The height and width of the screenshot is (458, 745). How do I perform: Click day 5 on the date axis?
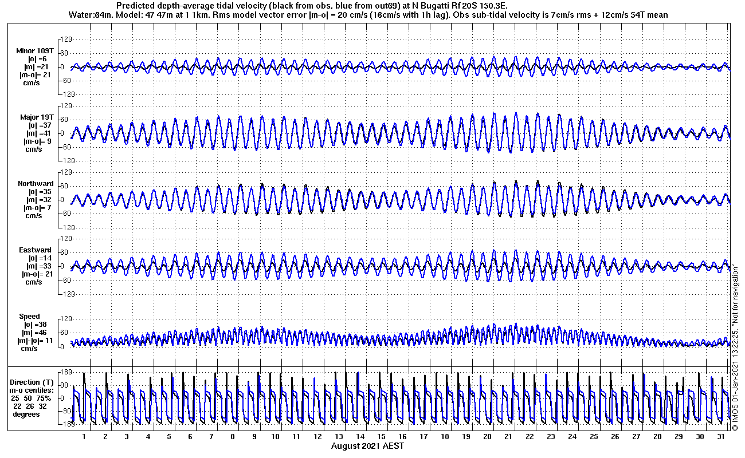point(169,437)
